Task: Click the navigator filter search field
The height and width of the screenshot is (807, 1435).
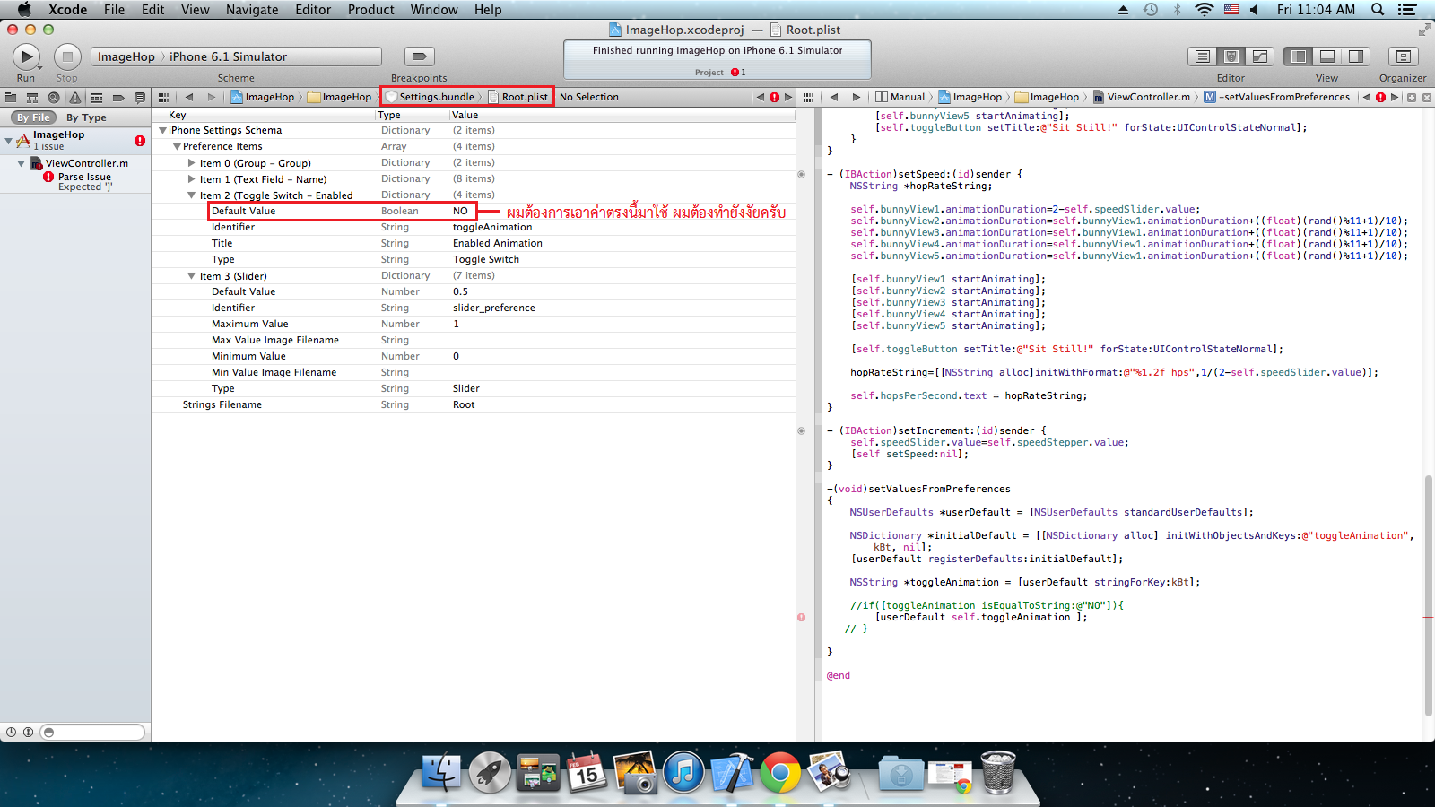Action: [x=93, y=733]
